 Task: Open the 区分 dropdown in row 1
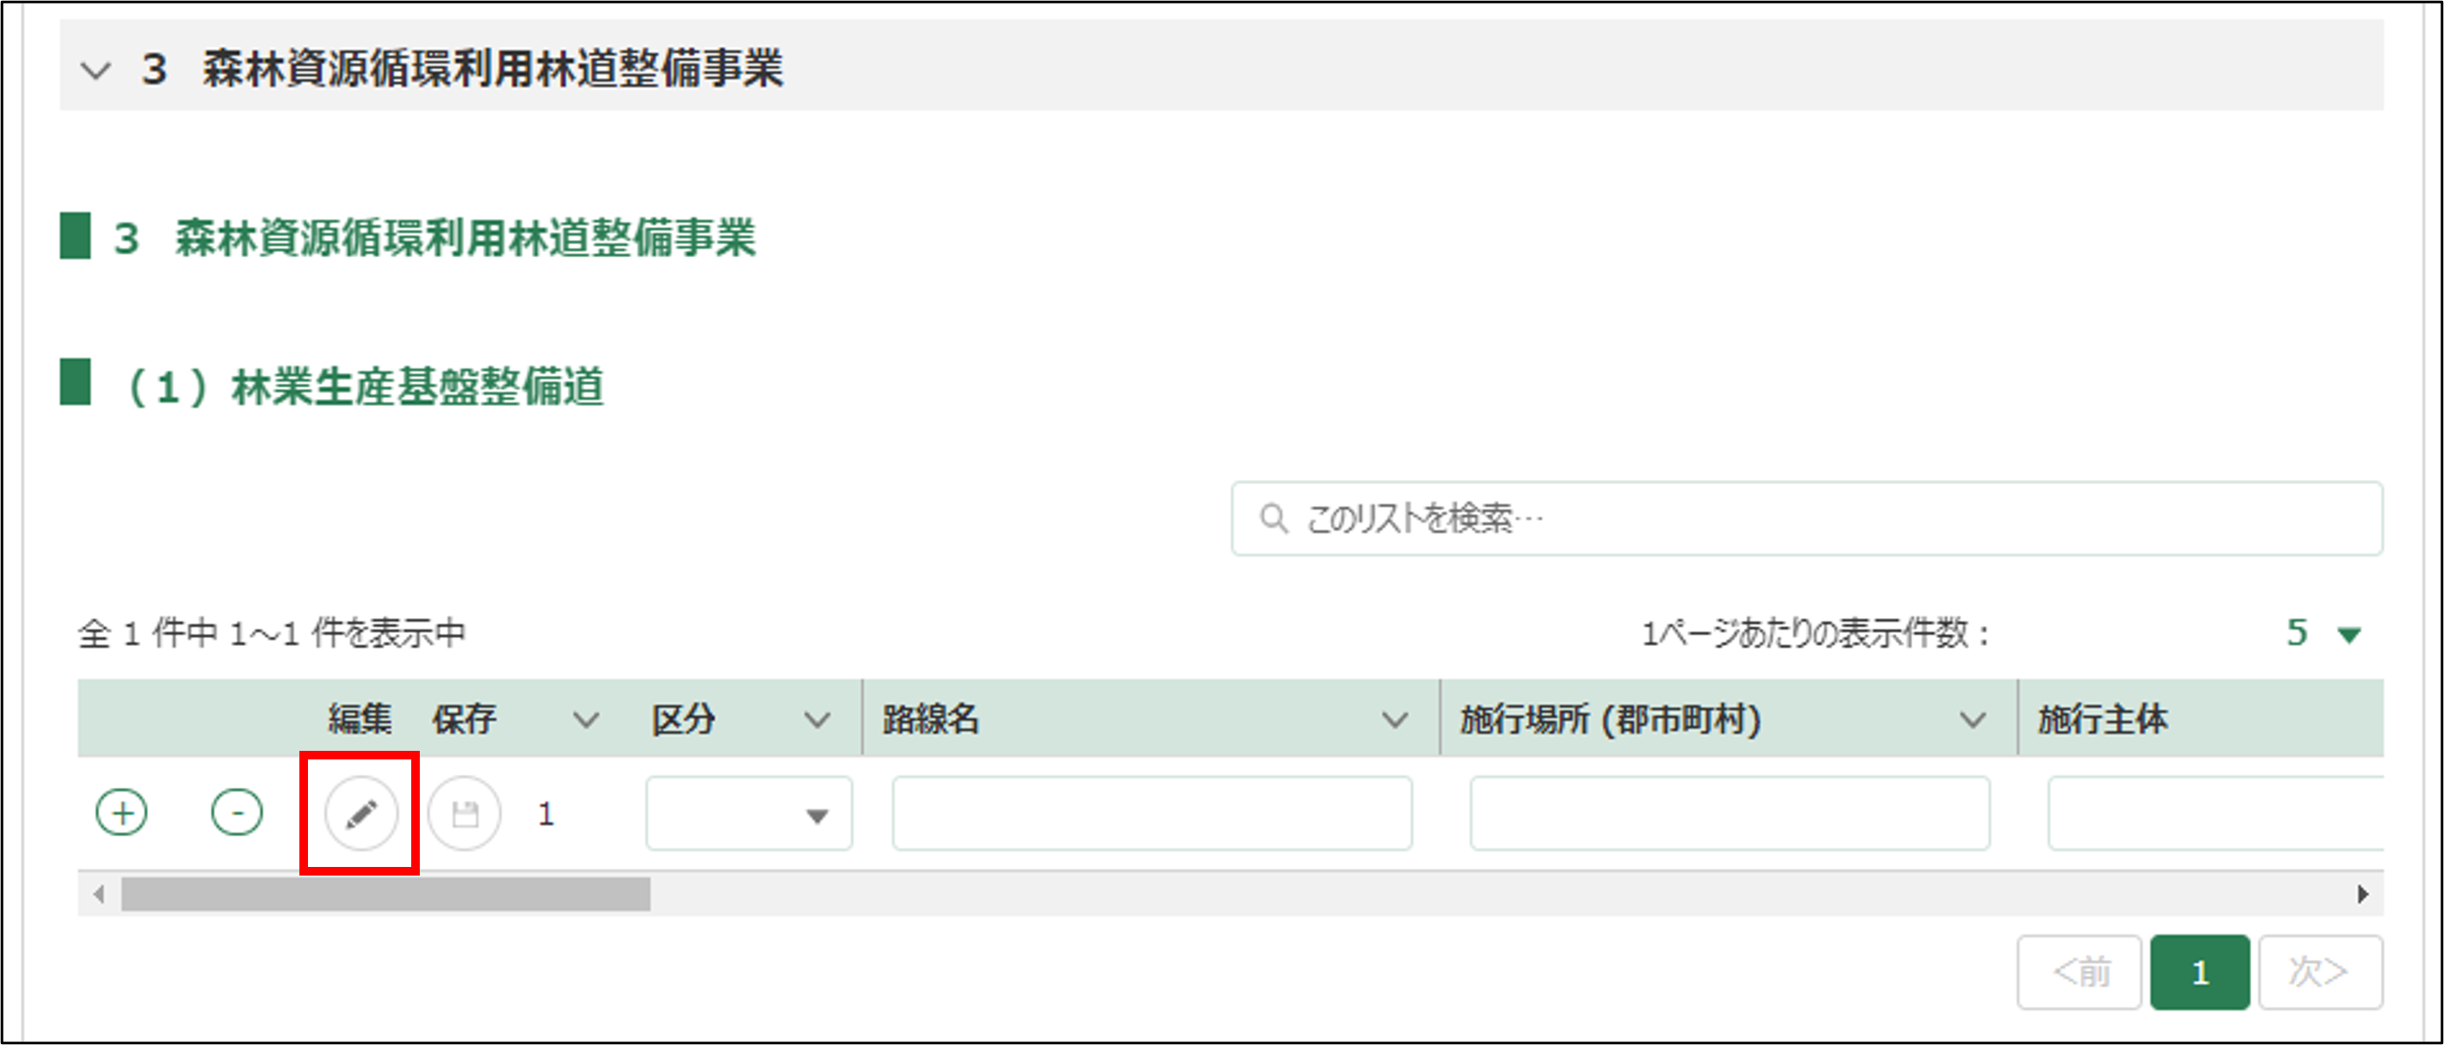pos(748,814)
